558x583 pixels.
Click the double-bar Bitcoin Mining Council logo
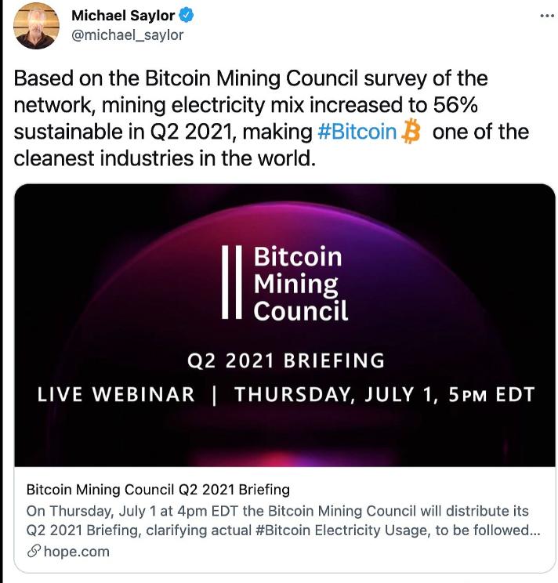pos(230,281)
